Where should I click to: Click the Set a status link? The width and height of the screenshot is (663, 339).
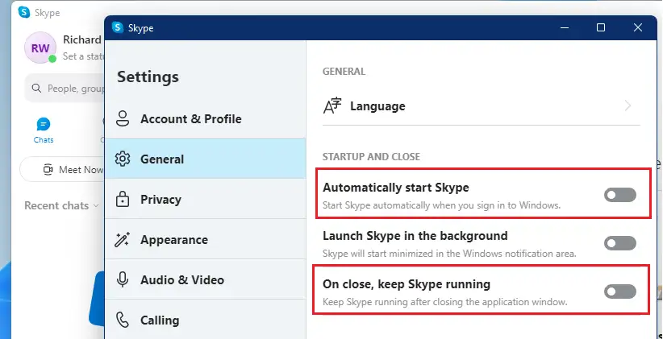coord(83,56)
